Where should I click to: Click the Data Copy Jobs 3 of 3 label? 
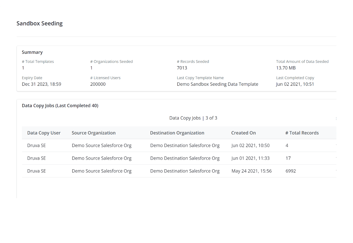point(193,118)
